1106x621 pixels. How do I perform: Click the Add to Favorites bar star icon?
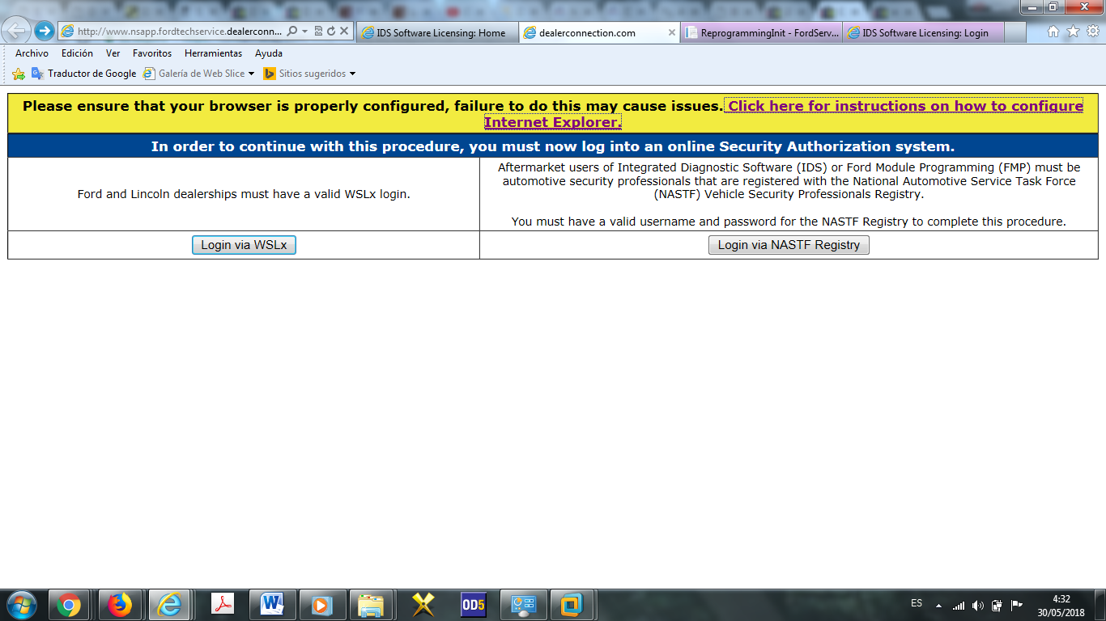pos(19,74)
